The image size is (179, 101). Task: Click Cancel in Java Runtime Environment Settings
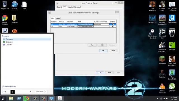[x=113, y=50]
